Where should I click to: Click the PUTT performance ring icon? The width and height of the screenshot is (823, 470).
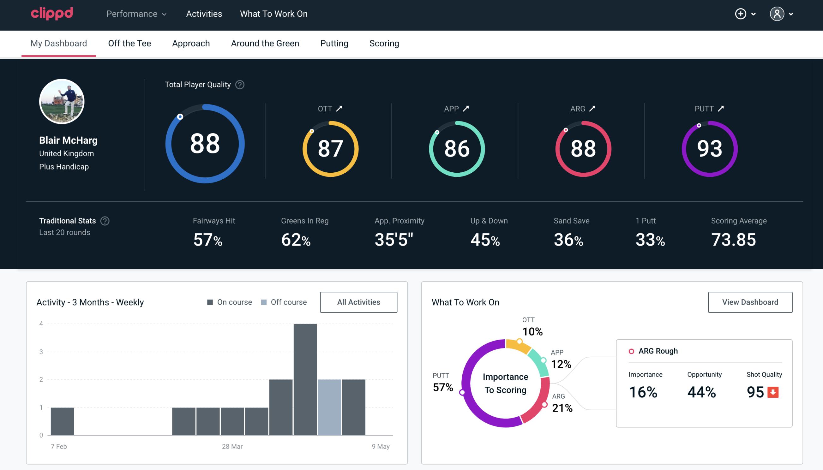coord(709,147)
